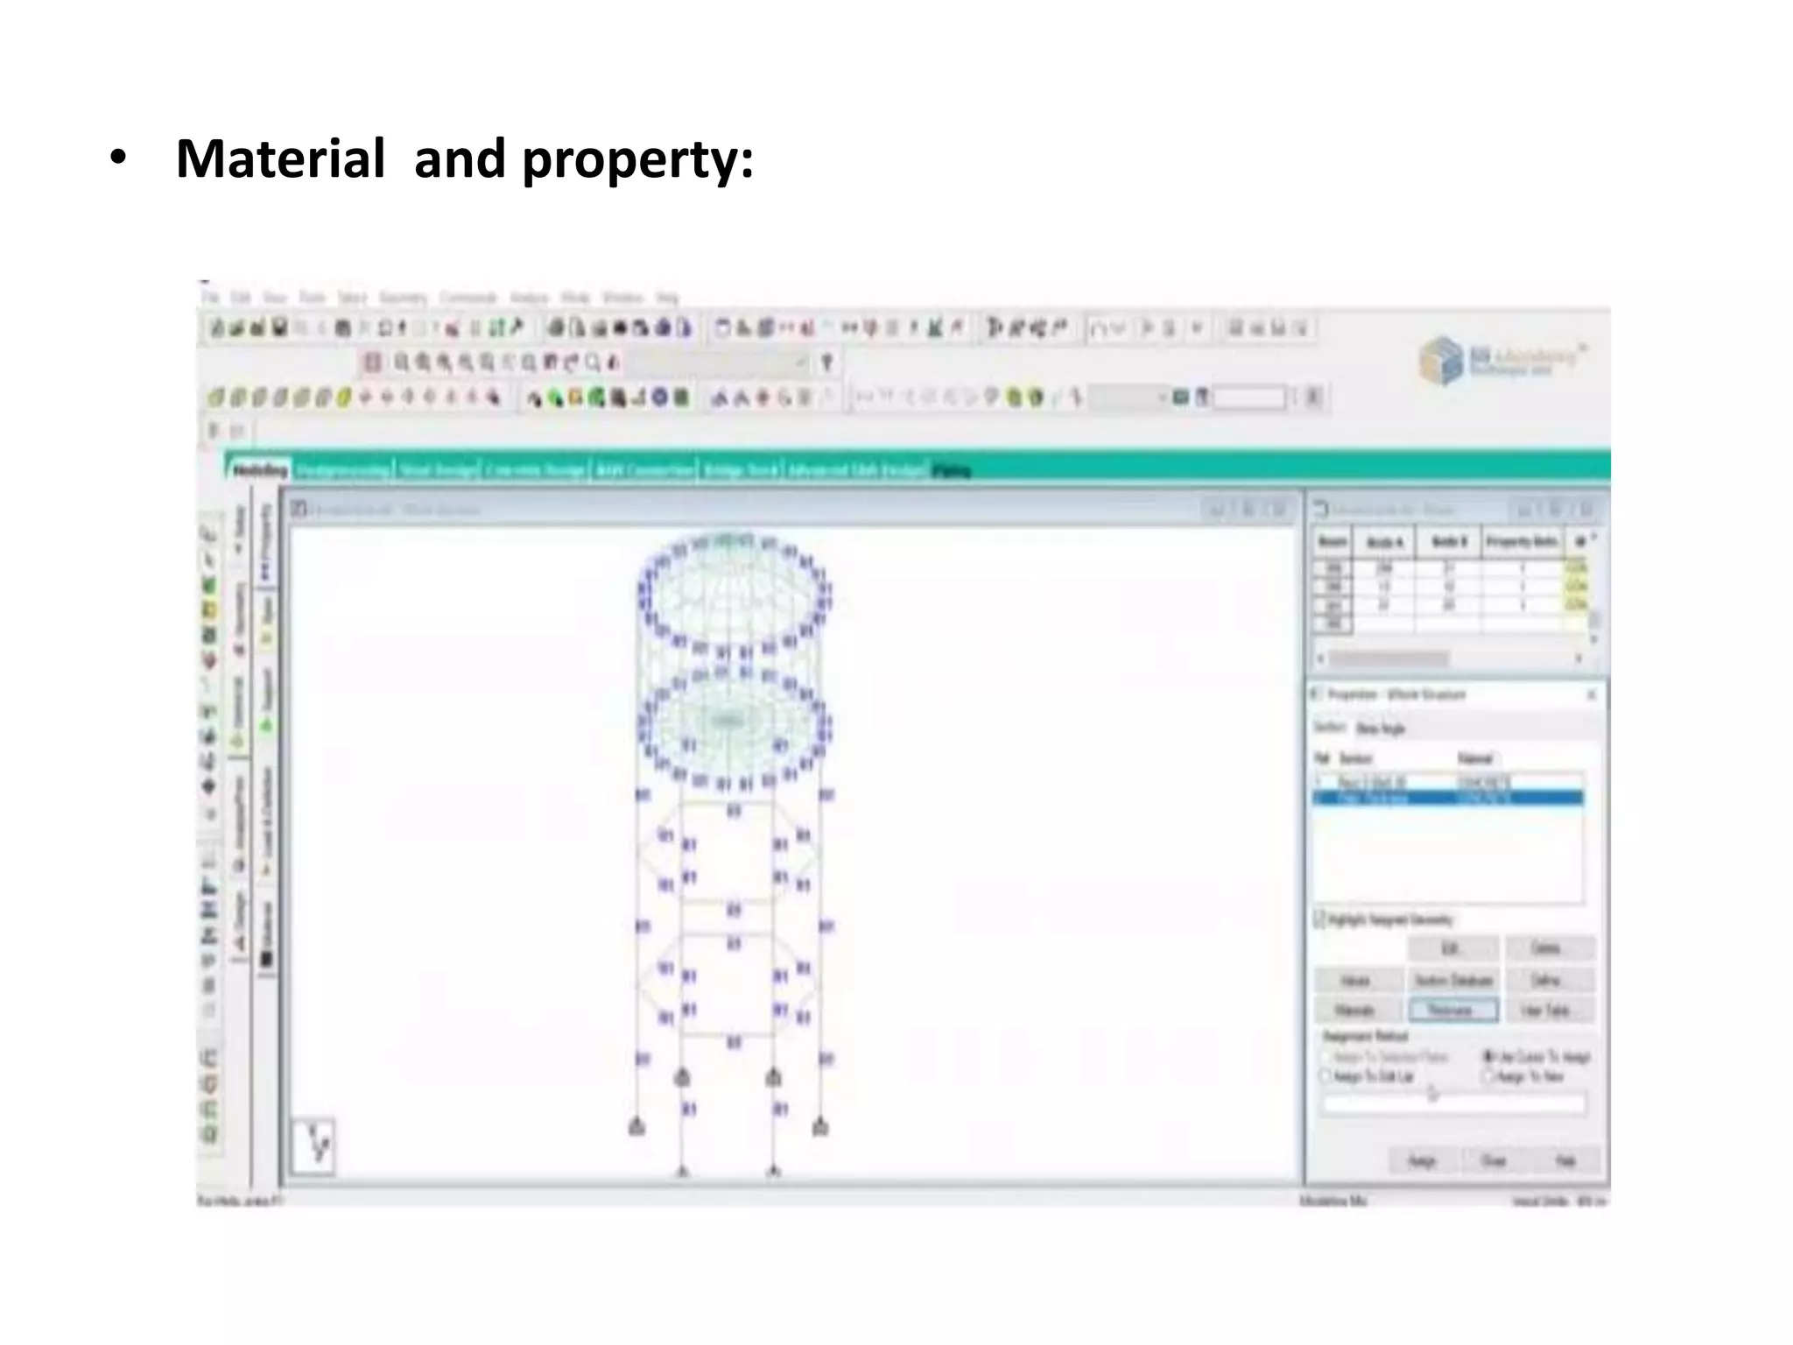Switch to the Concrete Design tab
The width and height of the screenshot is (1793, 1345).
pos(536,471)
